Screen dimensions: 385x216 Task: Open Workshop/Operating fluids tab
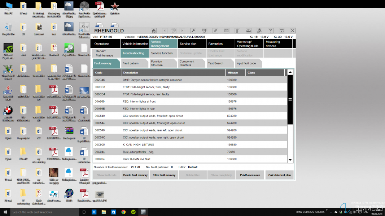249,44
